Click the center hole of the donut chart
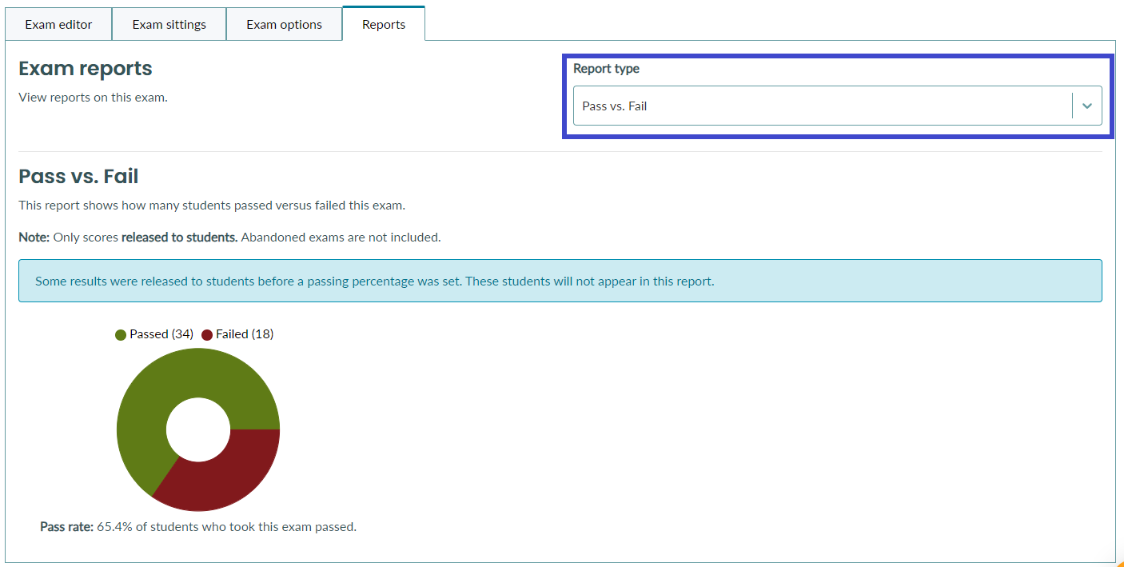 198,430
